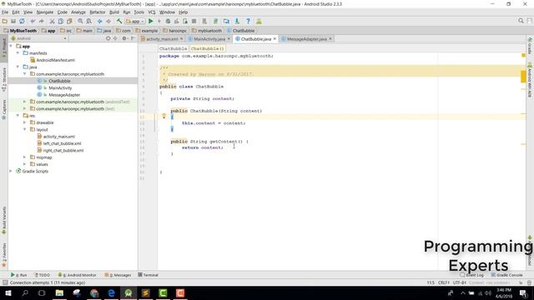Open the Android Monitor tool window
Image resolution: width=534 pixels, height=300 pixels.
click(77, 275)
